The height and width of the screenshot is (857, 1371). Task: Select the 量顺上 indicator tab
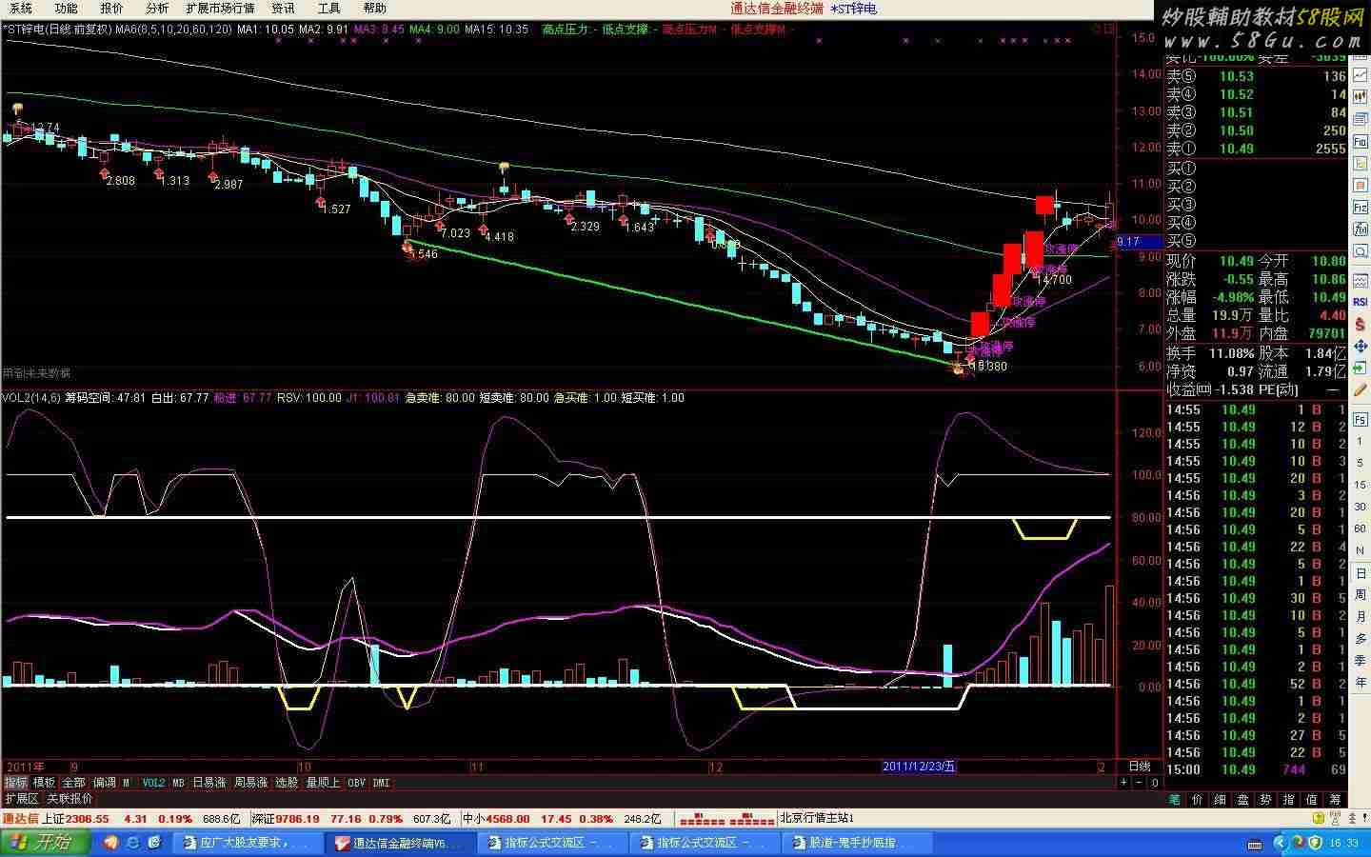323,783
